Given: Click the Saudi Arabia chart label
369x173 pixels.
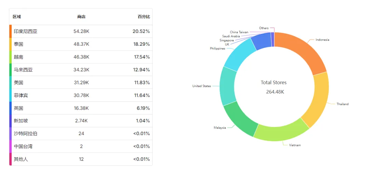Looking at the screenshot, I should coord(231,36).
